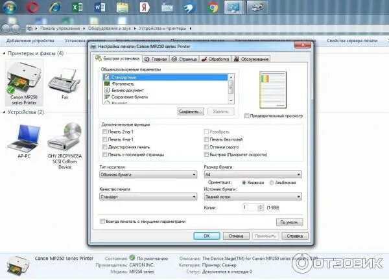Click Print server properties command

[352, 40]
